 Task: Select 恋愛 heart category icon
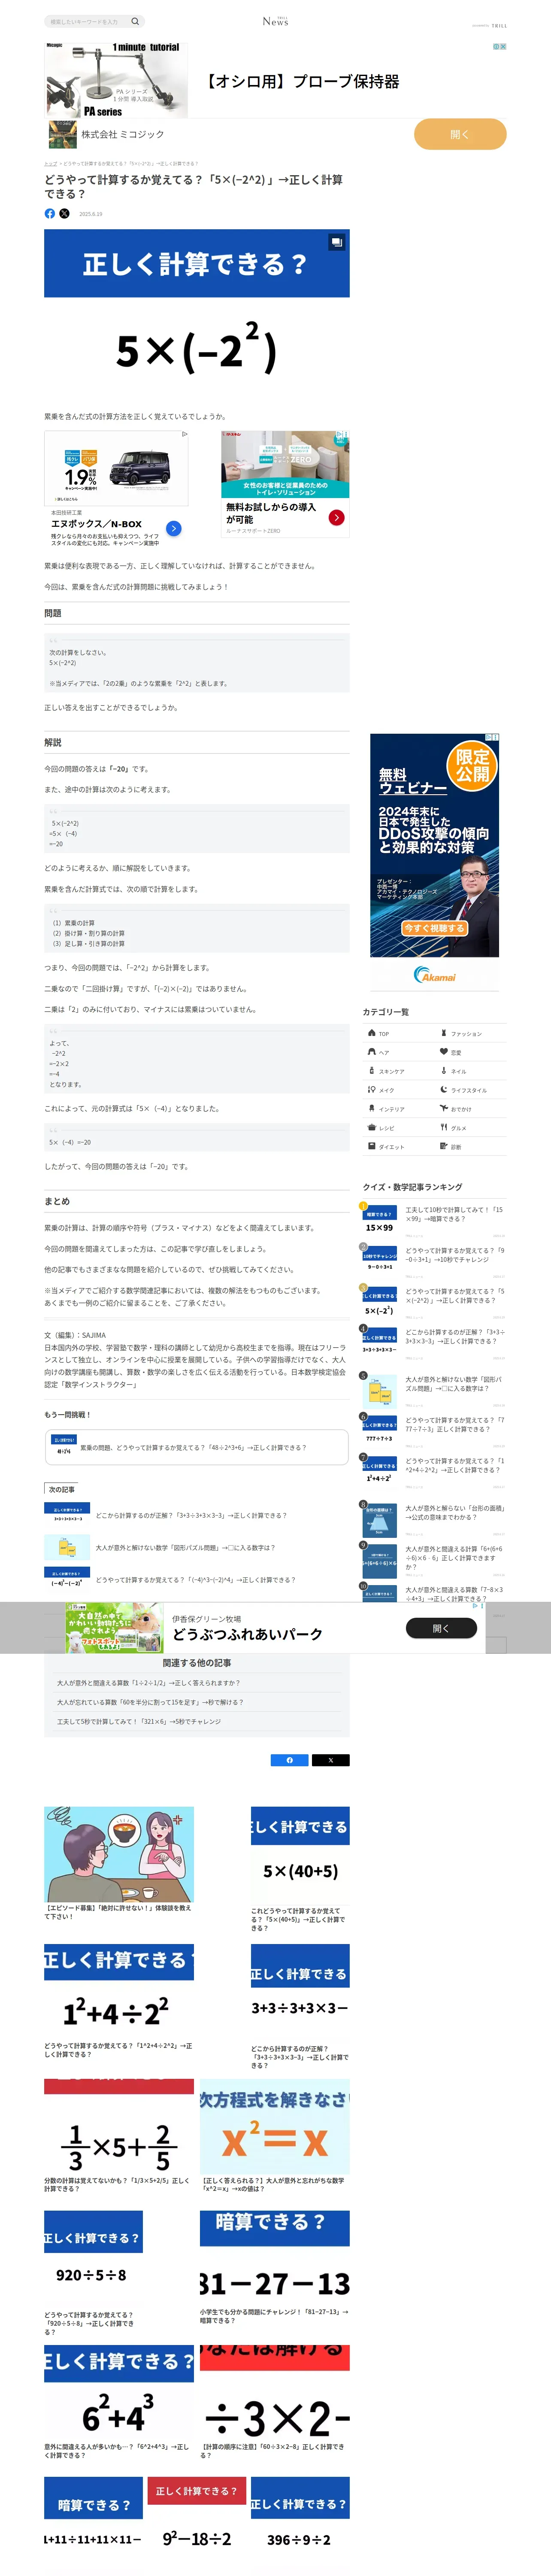444,1052
